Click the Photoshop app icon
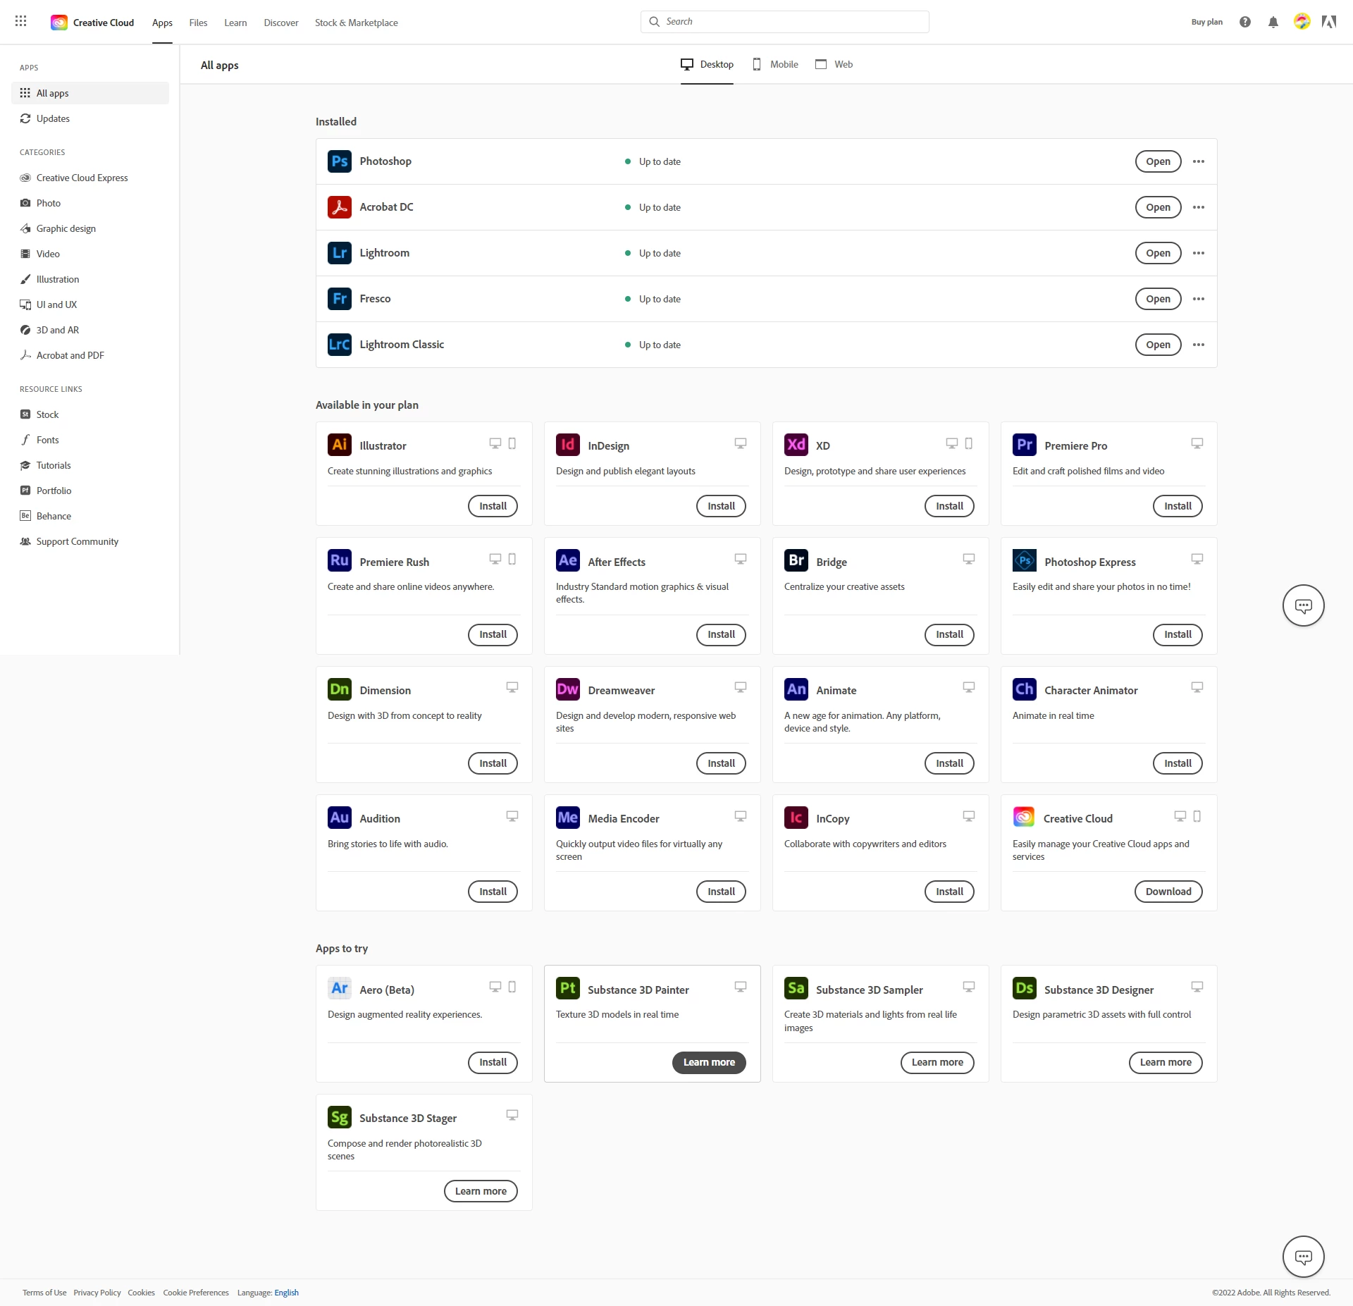The width and height of the screenshot is (1353, 1306). pos(339,161)
